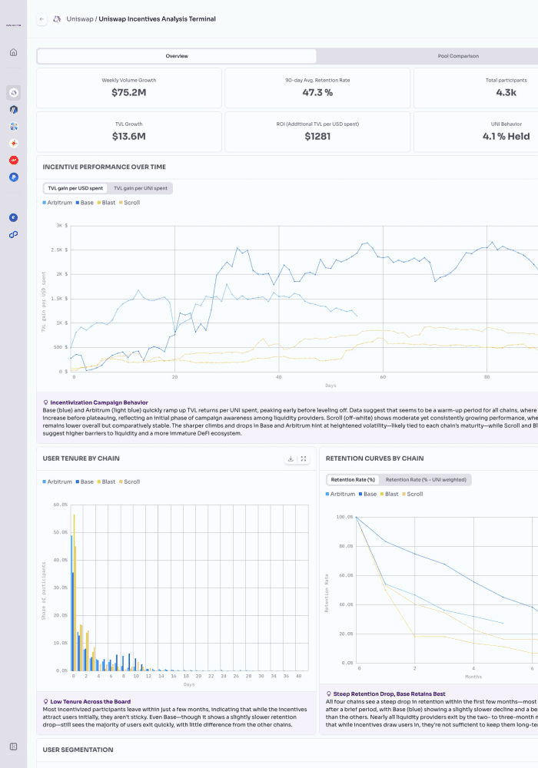Toggle Scroll series in Incentive Performance legend

click(129, 203)
